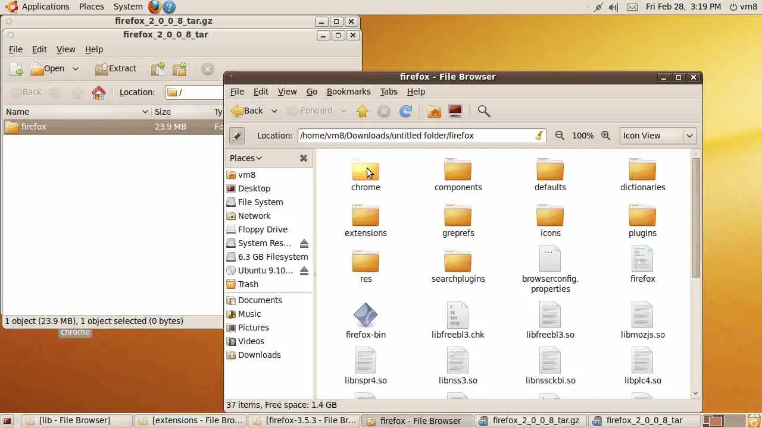
Task: Open the dictionaries folder
Action: click(x=642, y=175)
